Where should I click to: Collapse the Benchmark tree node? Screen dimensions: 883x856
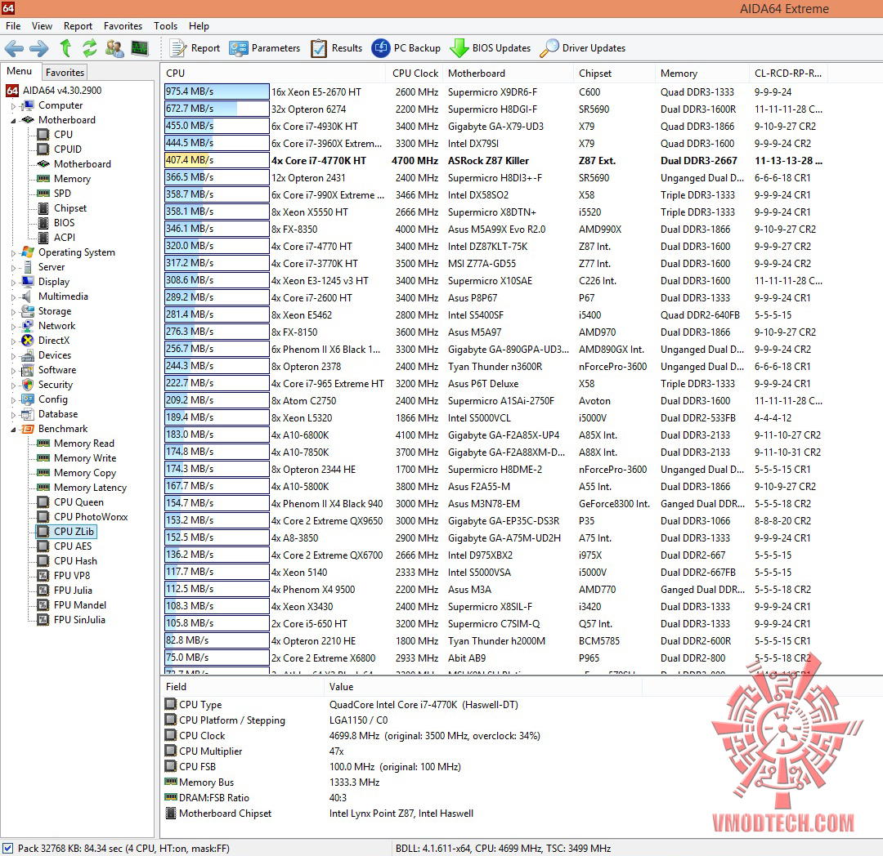(14, 429)
